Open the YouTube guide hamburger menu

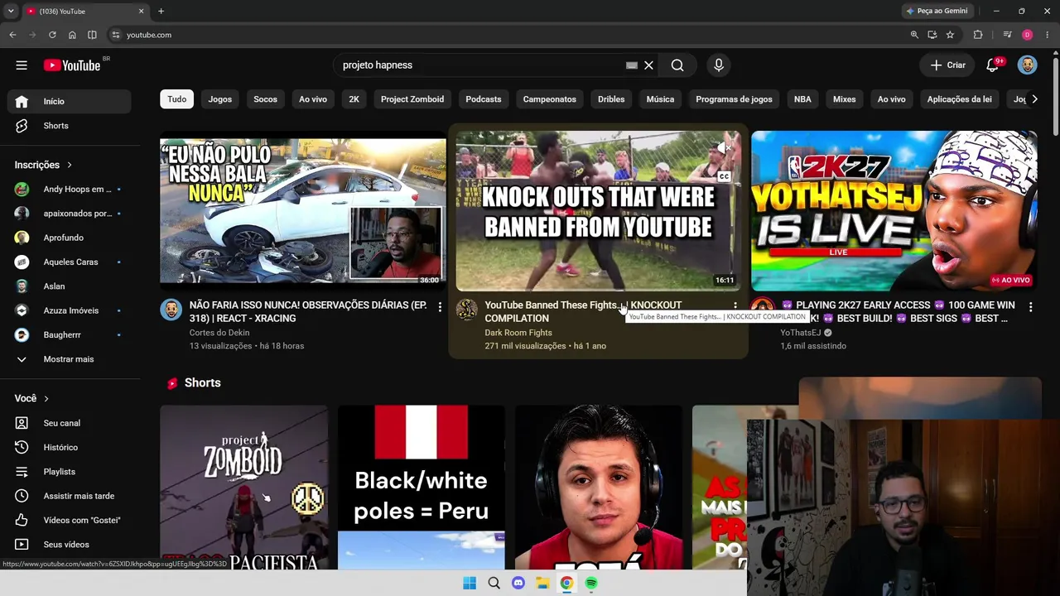tap(22, 65)
